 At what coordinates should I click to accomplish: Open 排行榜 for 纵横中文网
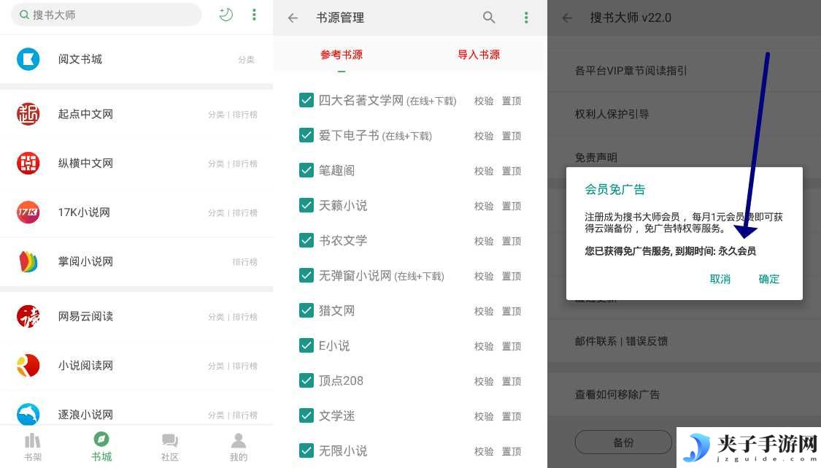pyautogui.click(x=244, y=164)
